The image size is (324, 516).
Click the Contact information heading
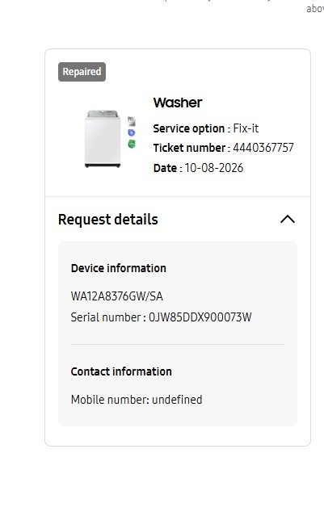pyautogui.click(x=121, y=371)
